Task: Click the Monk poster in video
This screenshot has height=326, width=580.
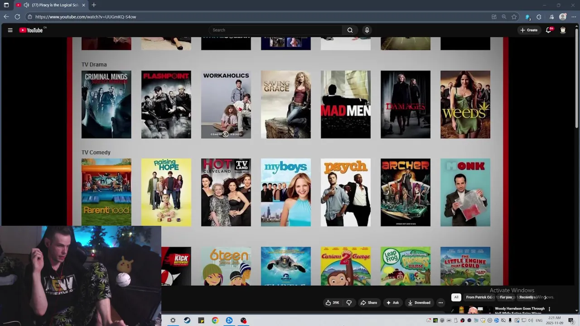Action: coord(465,192)
